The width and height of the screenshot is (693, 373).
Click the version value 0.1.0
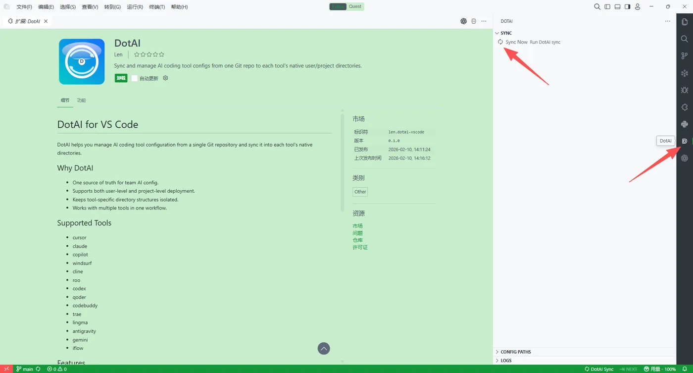click(394, 141)
